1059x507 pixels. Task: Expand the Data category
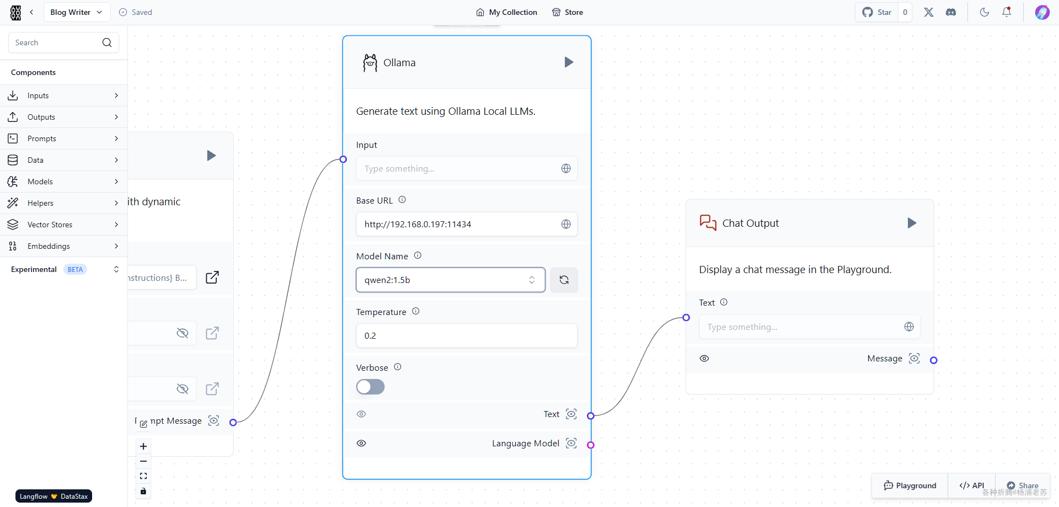(x=63, y=160)
